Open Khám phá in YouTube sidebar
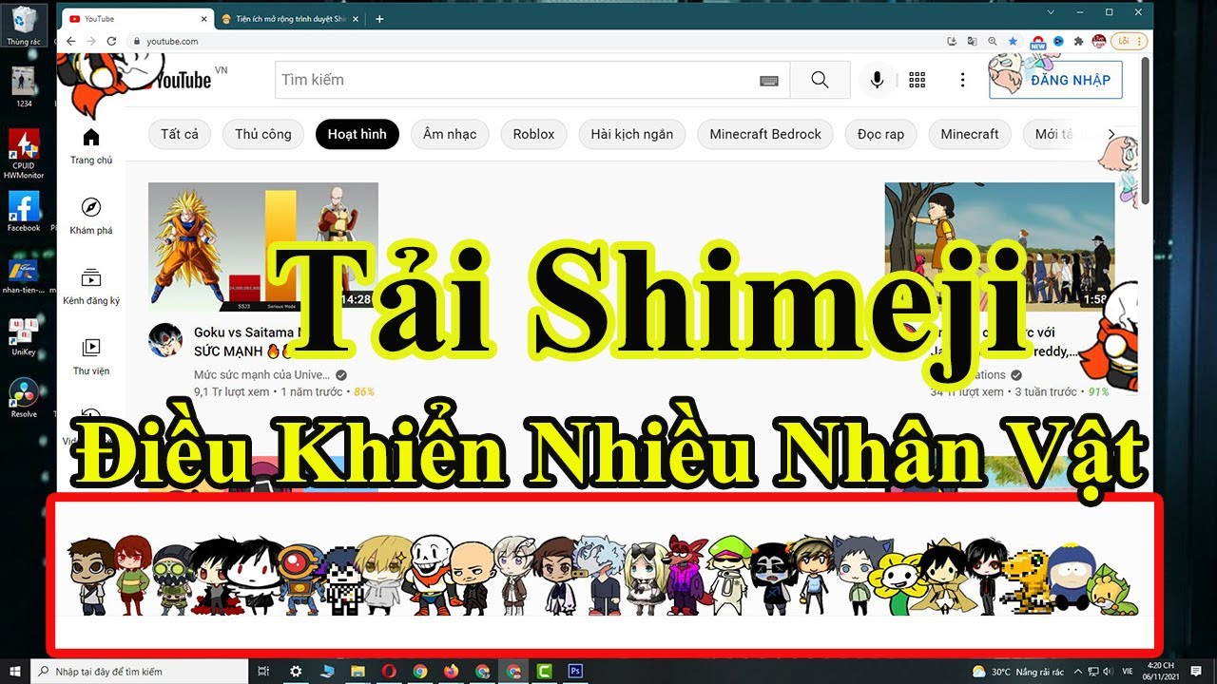The height and width of the screenshot is (684, 1217). coord(91,216)
